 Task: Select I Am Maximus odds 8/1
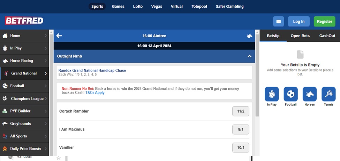coord(241,129)
